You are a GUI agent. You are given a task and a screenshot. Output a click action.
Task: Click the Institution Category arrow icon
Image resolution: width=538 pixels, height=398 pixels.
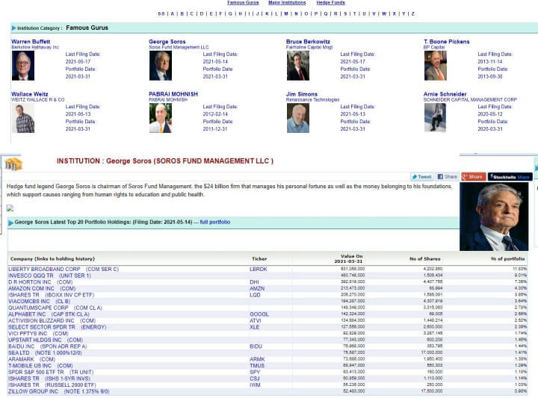pos(13,28)
